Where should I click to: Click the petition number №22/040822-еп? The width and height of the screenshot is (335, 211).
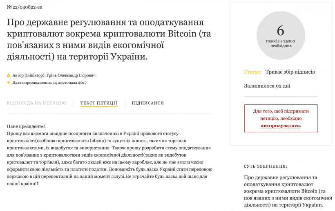click(x=25, y=7)
